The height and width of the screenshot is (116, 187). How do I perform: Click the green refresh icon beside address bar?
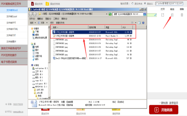click(110, 14)
